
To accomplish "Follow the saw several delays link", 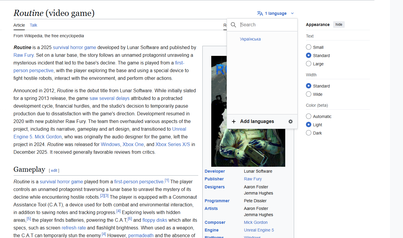I will 109,98.
